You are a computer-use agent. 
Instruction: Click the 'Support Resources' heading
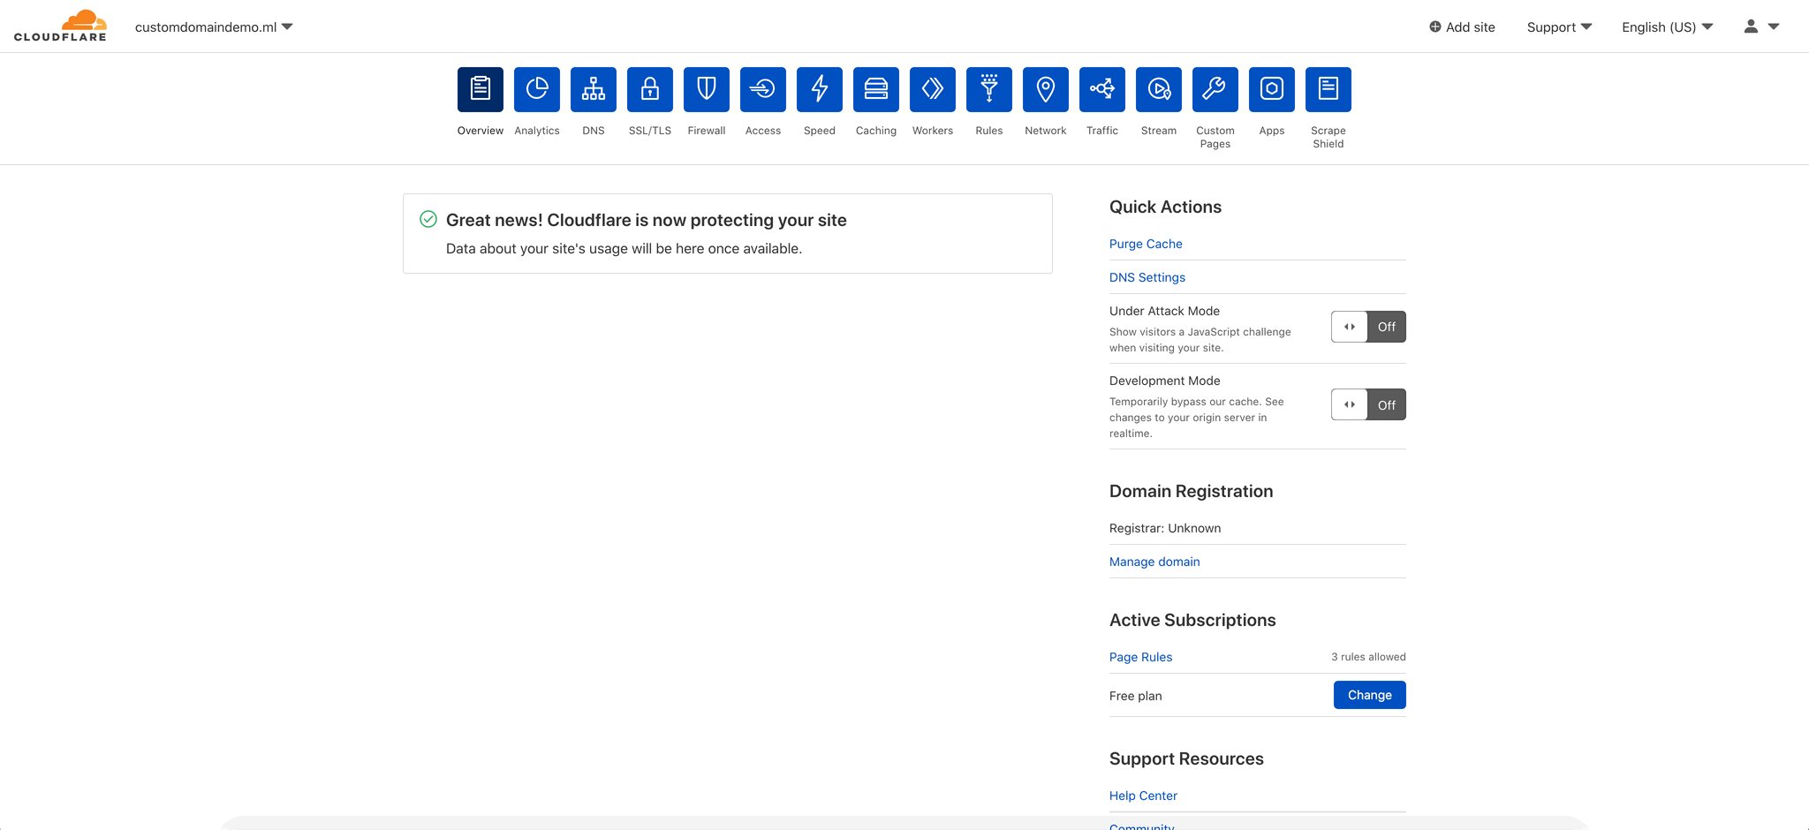[x=1186, y=758]
